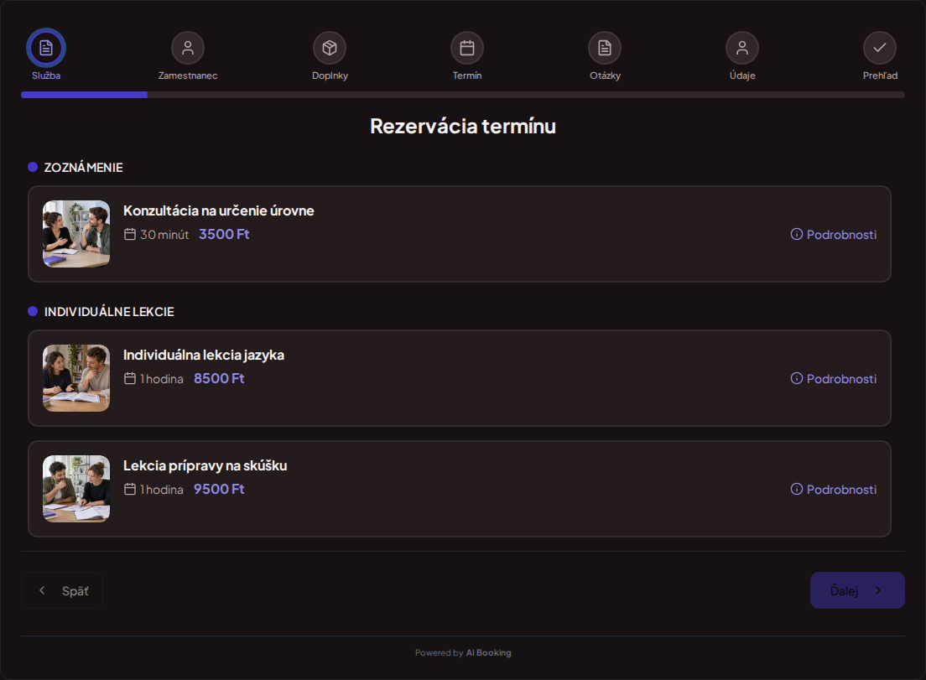Open the Zamestnanec step person icon
This screenshot has height=680, width=926.
188,48
